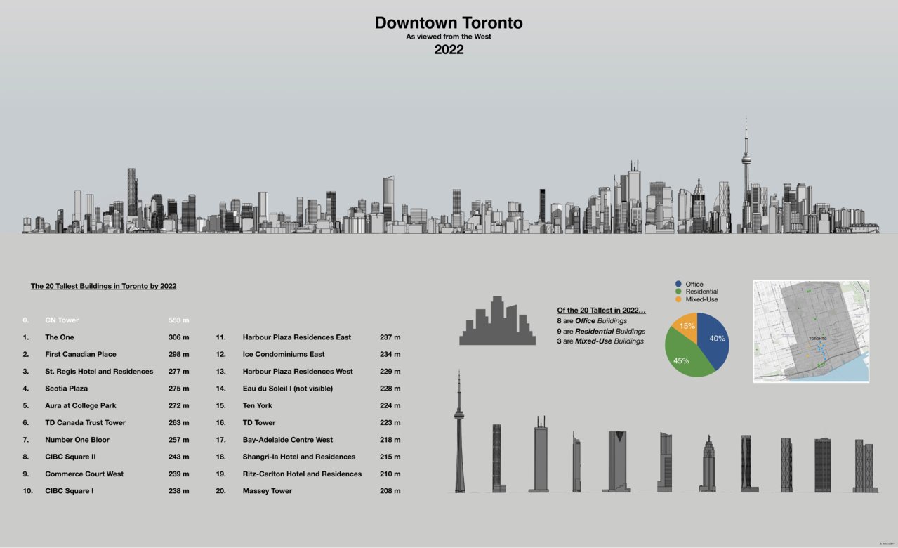This screenshot has width=898, height=548.
Task: Click 'Ten York' in the list
Action: coord(258,405)
